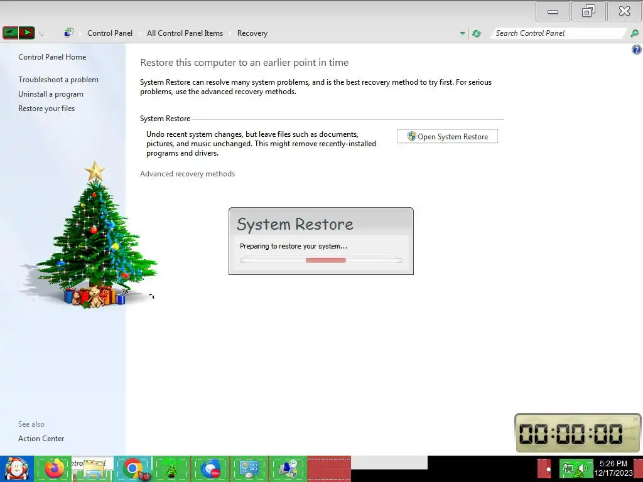Switch to System Restore taskbar icon

288,469
